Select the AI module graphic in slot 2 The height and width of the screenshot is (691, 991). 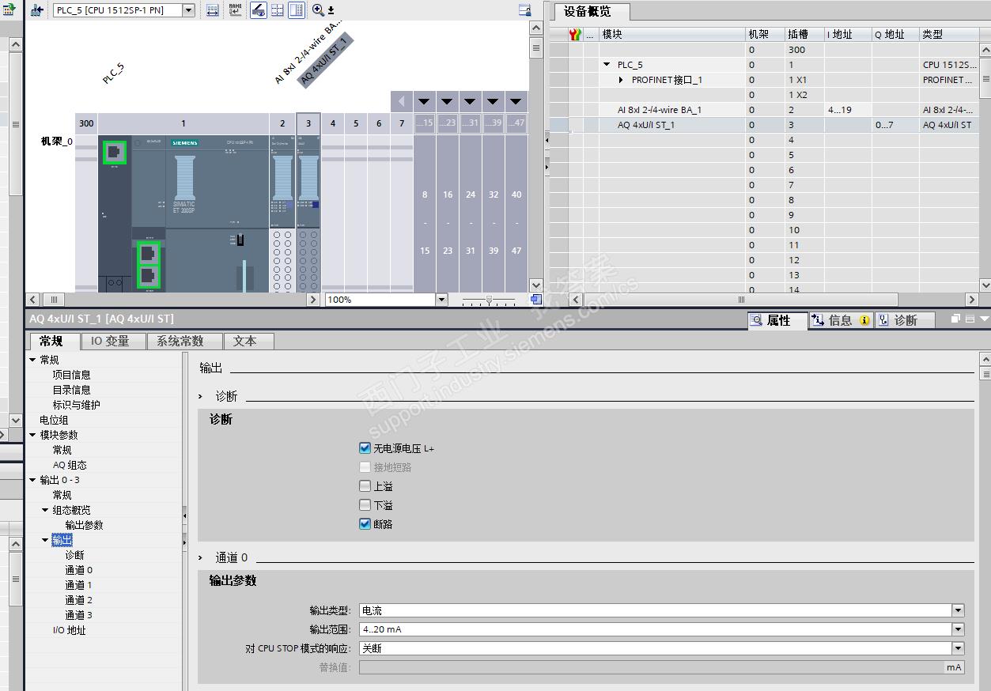coord(282,213)
